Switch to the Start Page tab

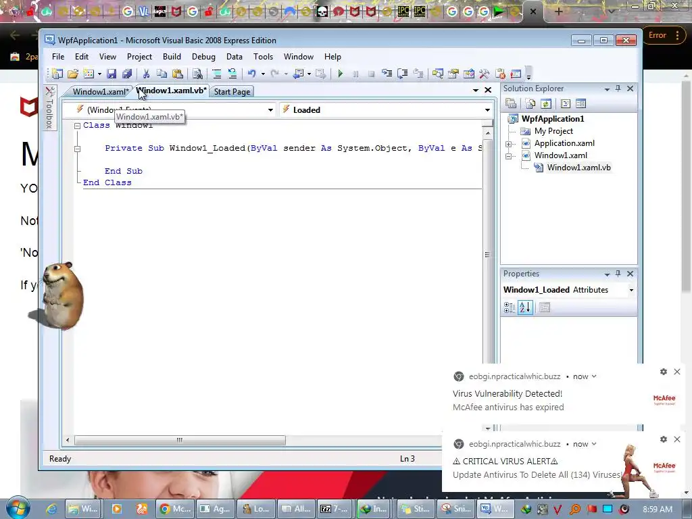(x=232, y=92)
